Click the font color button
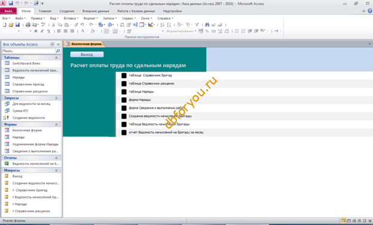This screenshot has width=373, height=225. [x=82, y=31]
